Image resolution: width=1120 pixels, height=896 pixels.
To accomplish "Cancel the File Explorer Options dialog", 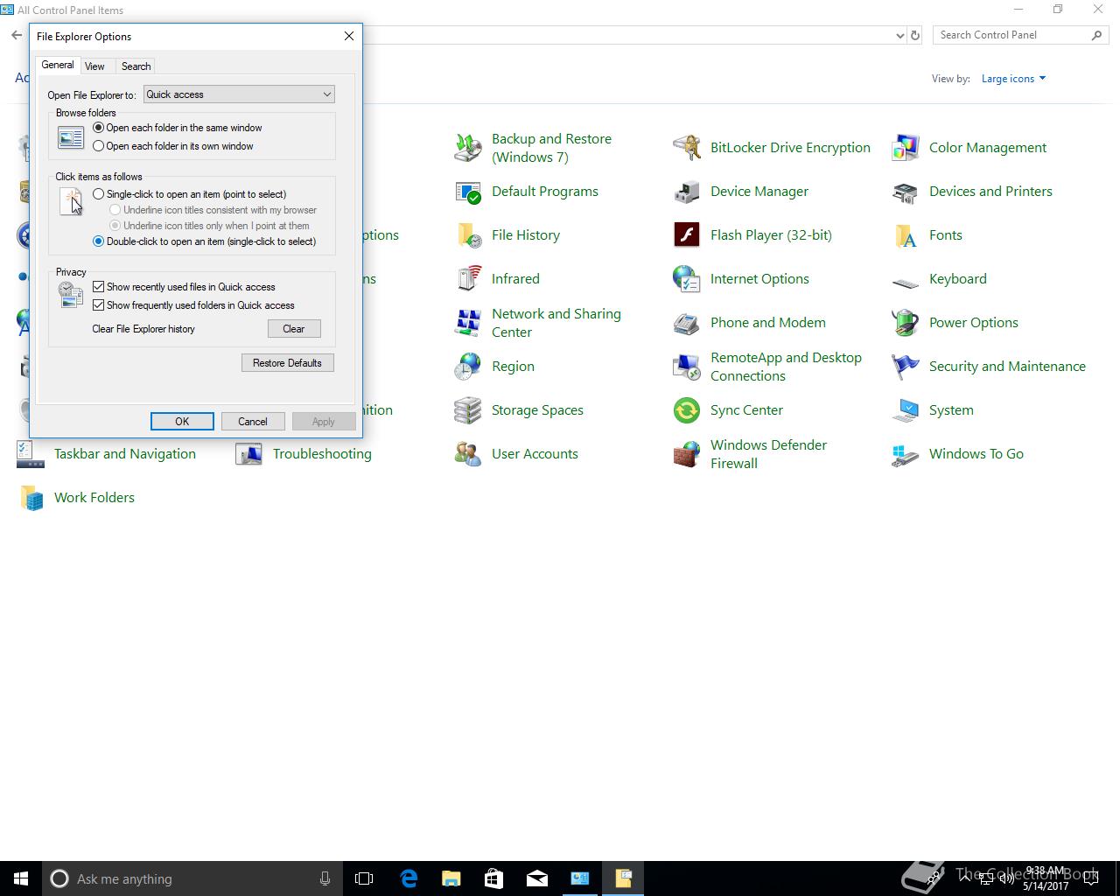I will pos(253,422).
